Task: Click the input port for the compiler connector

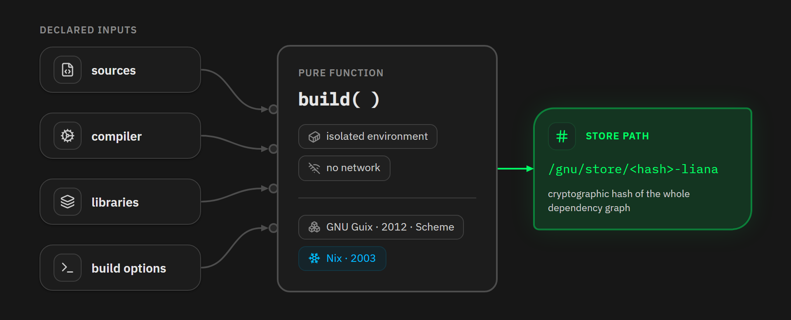Action: (x=273, y=149)
